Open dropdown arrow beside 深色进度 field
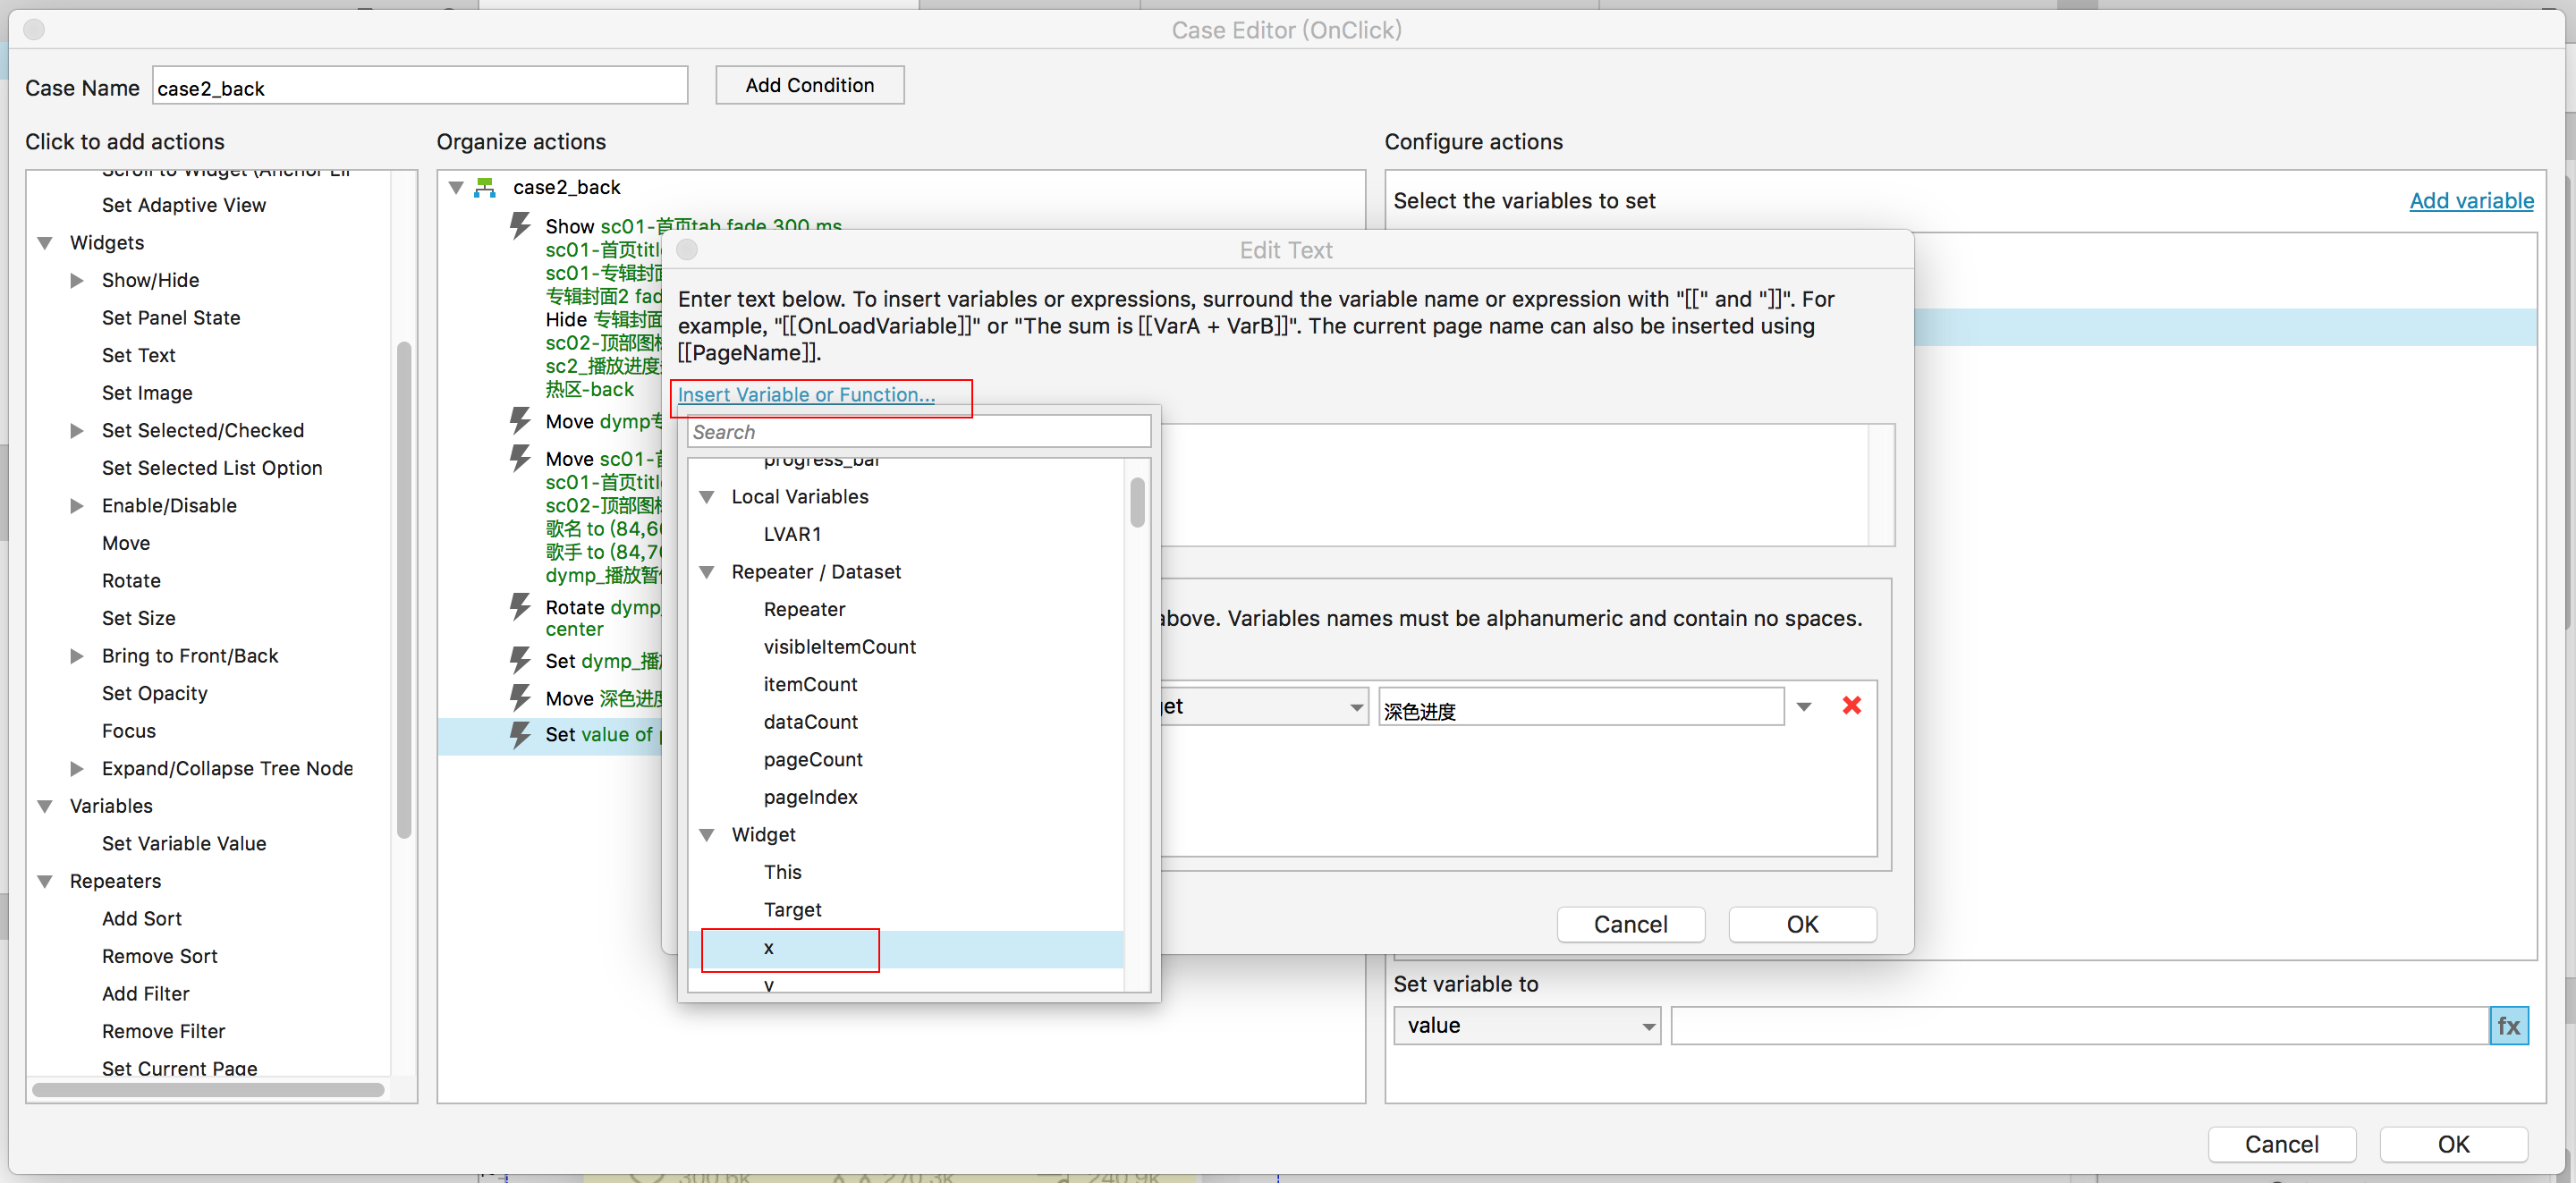Viewport: 2576px width, 1183px height. [x=1803, y=707]
